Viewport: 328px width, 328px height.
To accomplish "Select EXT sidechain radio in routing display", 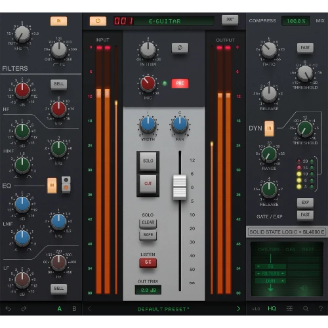I will tap(308, 250).
